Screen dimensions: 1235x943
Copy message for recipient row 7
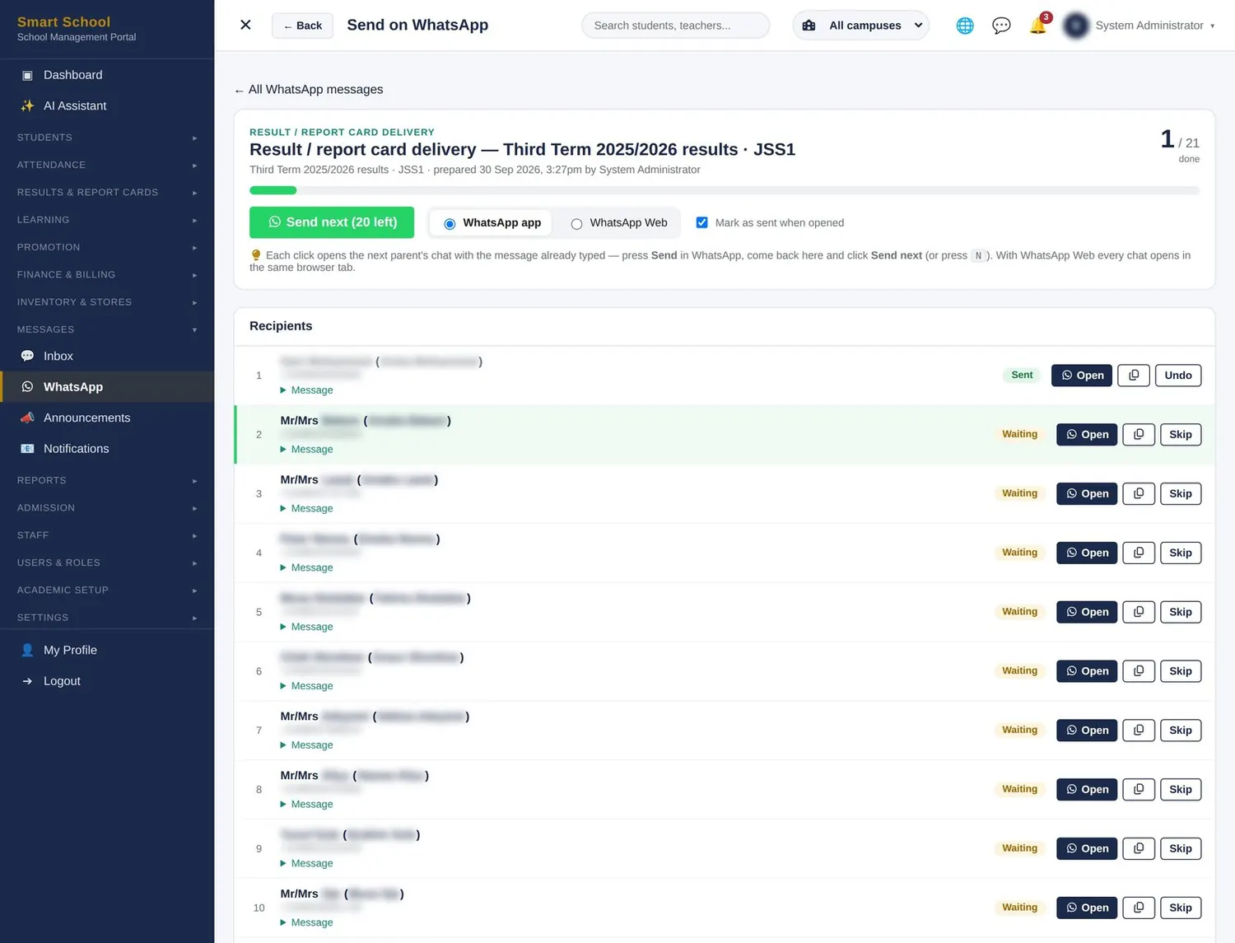tap(1139, 731)
